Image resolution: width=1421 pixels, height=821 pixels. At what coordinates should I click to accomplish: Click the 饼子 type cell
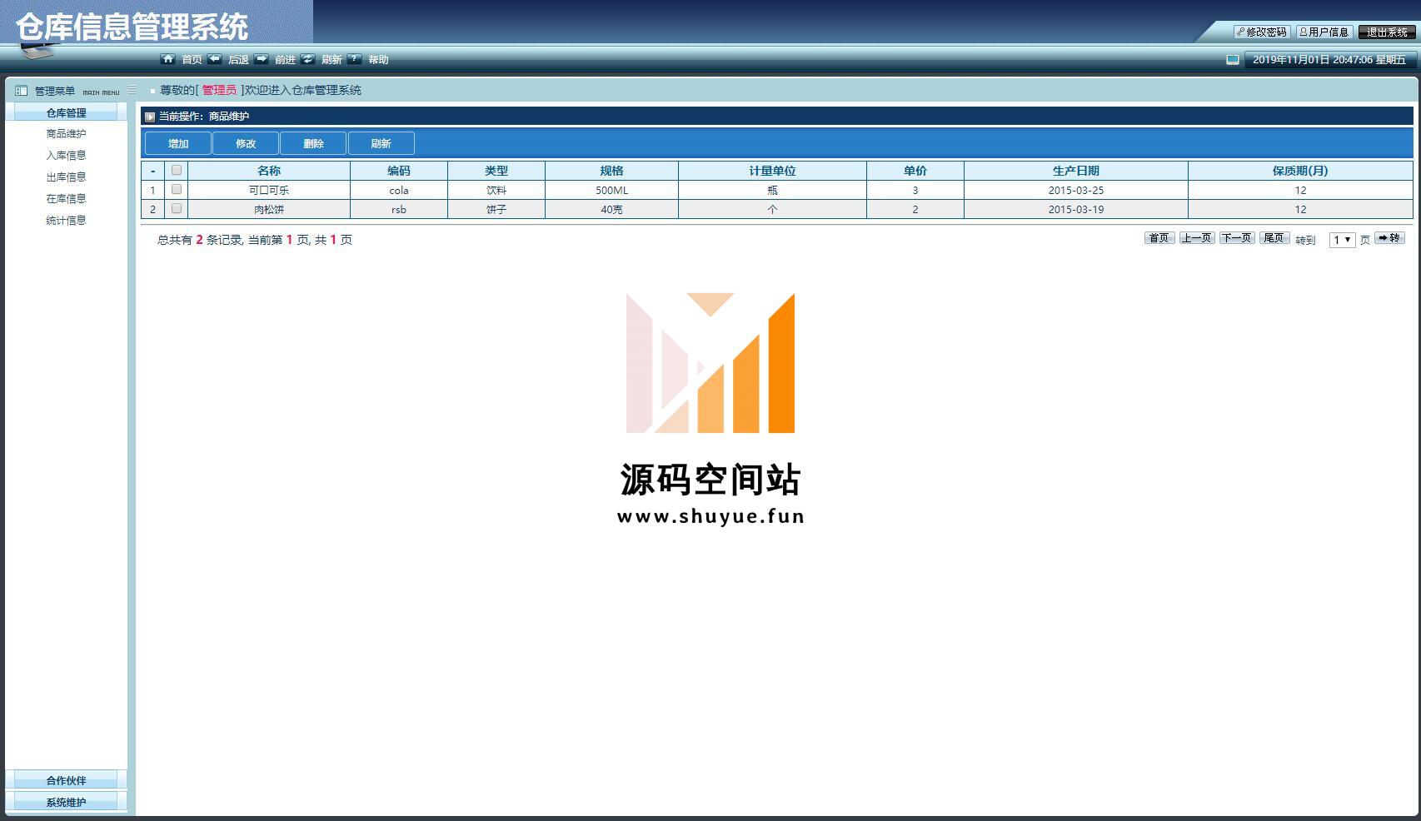pos(496,210)
